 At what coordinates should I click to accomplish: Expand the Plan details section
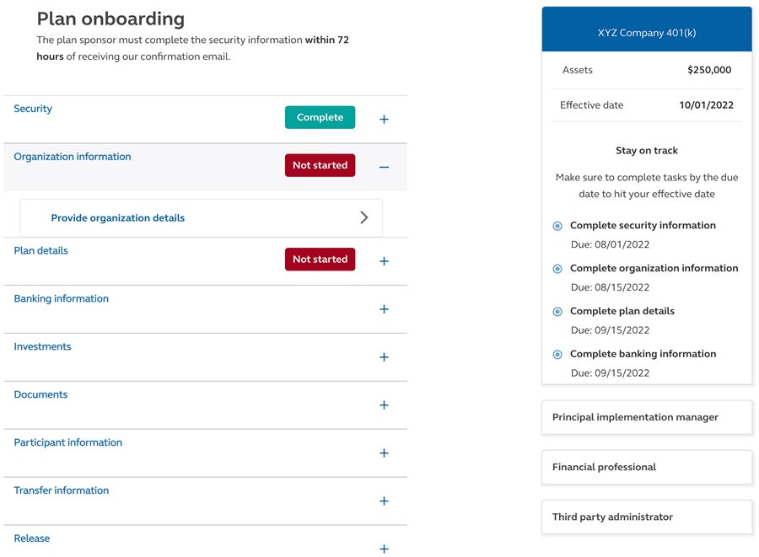tap(384, 261)
